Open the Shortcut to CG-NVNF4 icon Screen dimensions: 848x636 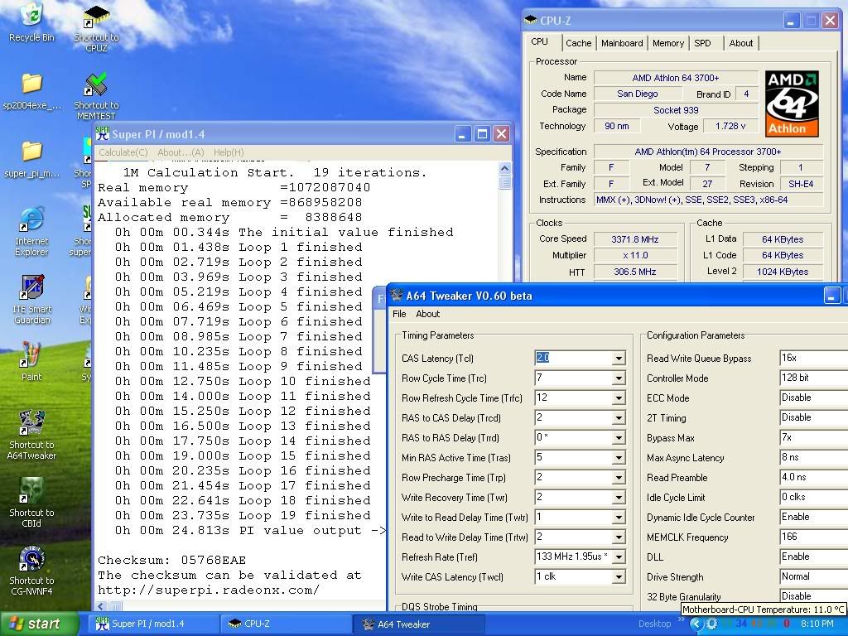(31, 560)
